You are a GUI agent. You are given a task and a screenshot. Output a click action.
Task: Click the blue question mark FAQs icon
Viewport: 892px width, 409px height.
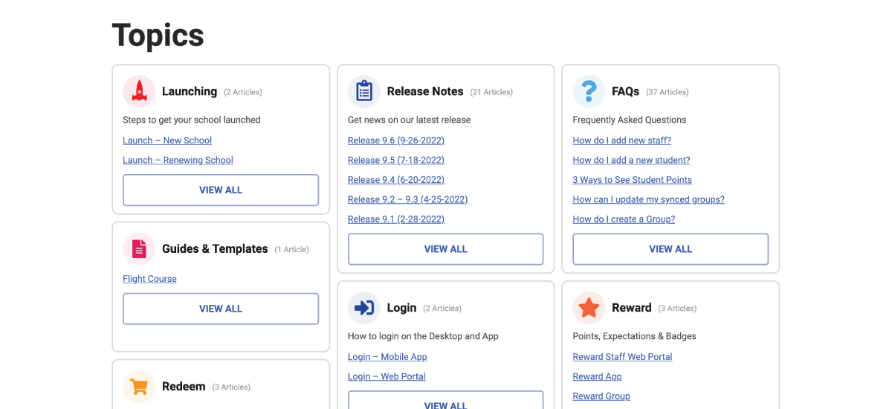tap(589, 91)
